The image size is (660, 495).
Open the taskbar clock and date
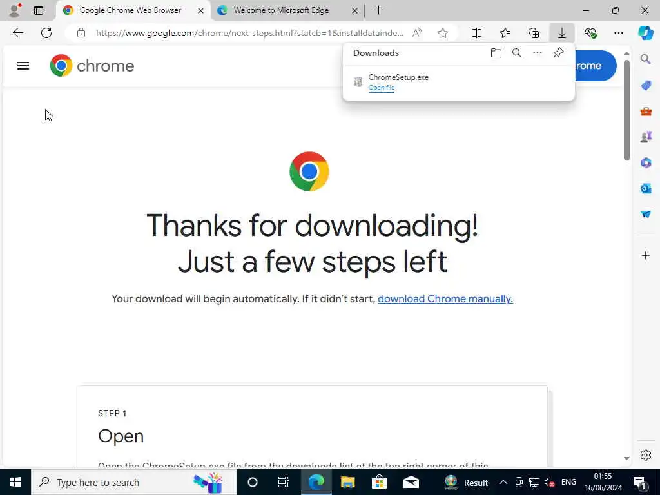[603, 482]
